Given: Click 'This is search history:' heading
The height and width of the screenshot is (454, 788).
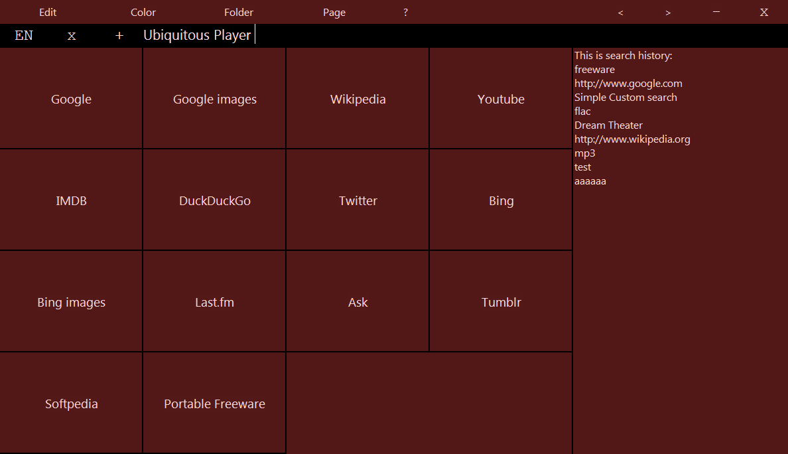Looking at the screenshot, I should (623, 55).
